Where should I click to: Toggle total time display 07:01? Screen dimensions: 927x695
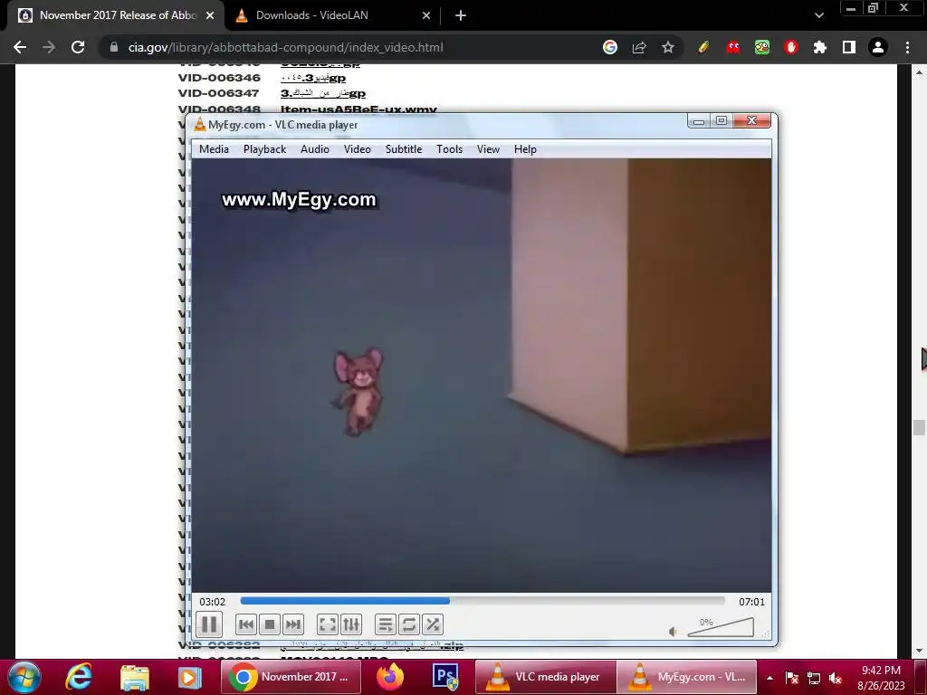pyautogui.click(x=751, y=602)
